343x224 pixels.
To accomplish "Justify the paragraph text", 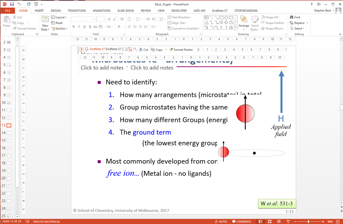I will (145, 27).
